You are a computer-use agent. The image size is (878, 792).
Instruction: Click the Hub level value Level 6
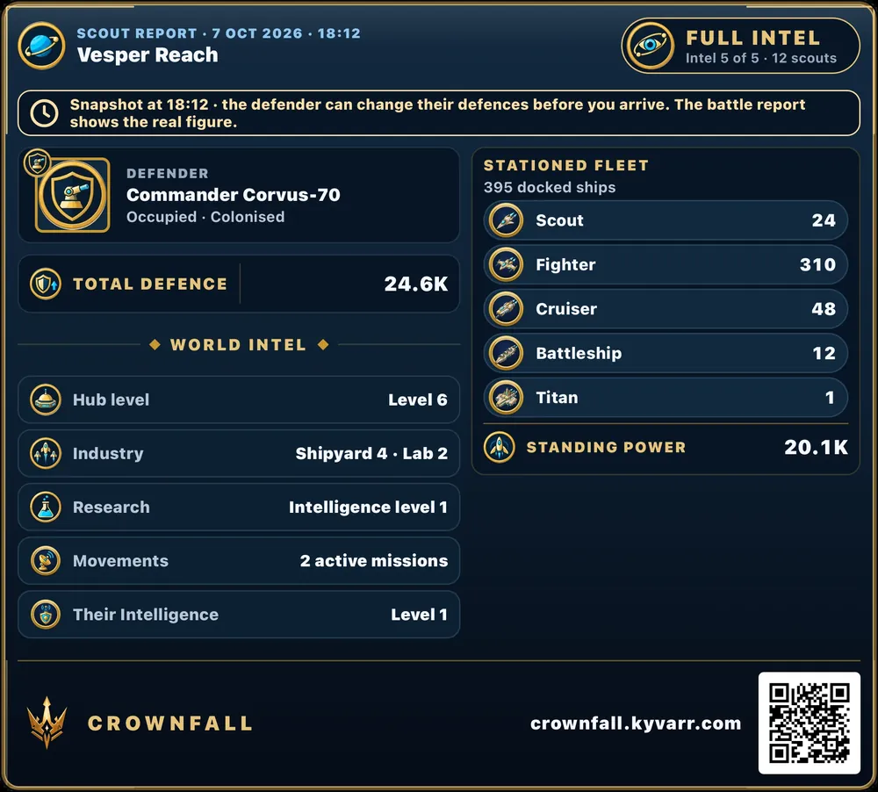(418, 400)
